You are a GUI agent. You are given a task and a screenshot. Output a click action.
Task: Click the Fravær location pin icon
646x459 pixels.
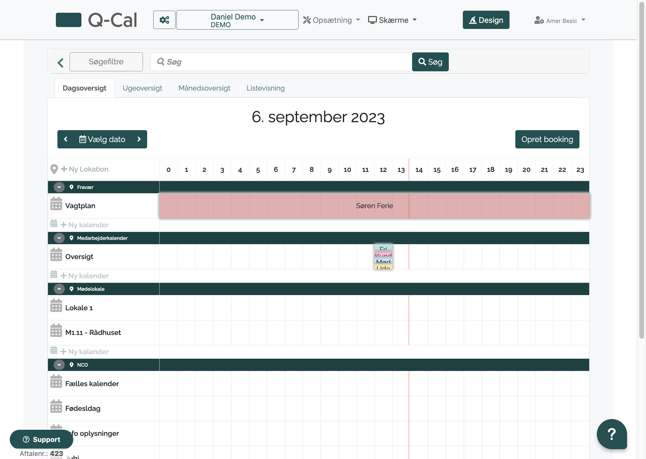click(71, 187)
